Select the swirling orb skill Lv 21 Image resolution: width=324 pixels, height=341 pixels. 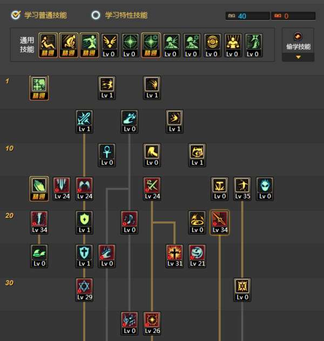pos(197,256)
